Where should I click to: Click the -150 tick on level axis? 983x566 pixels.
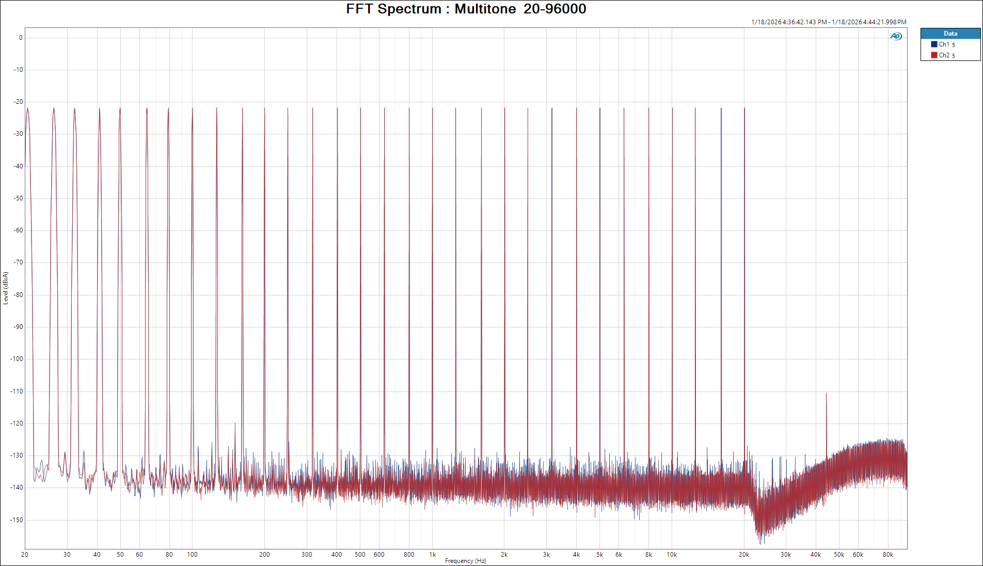(17, 520)
